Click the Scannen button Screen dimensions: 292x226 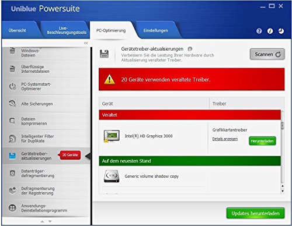tap(267, 54)
